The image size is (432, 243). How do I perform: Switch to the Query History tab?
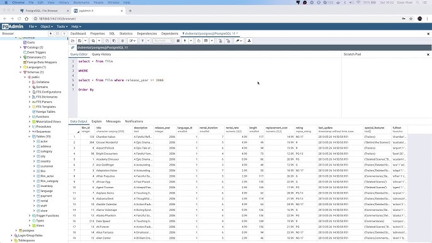(101, 54)
